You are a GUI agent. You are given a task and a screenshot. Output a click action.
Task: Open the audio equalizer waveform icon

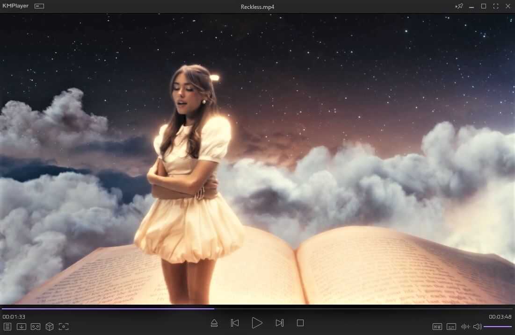click(x=465, y=327)
